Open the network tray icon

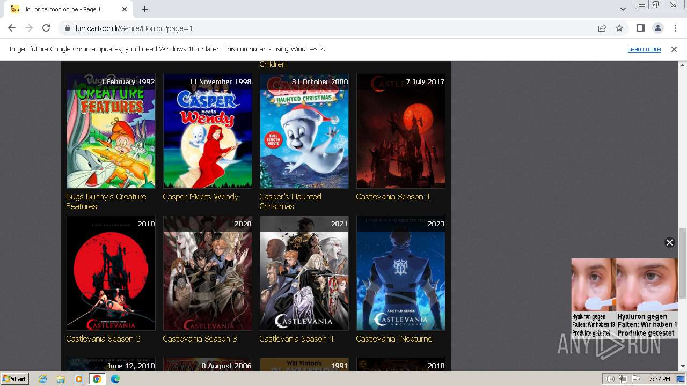coord(623,379)
